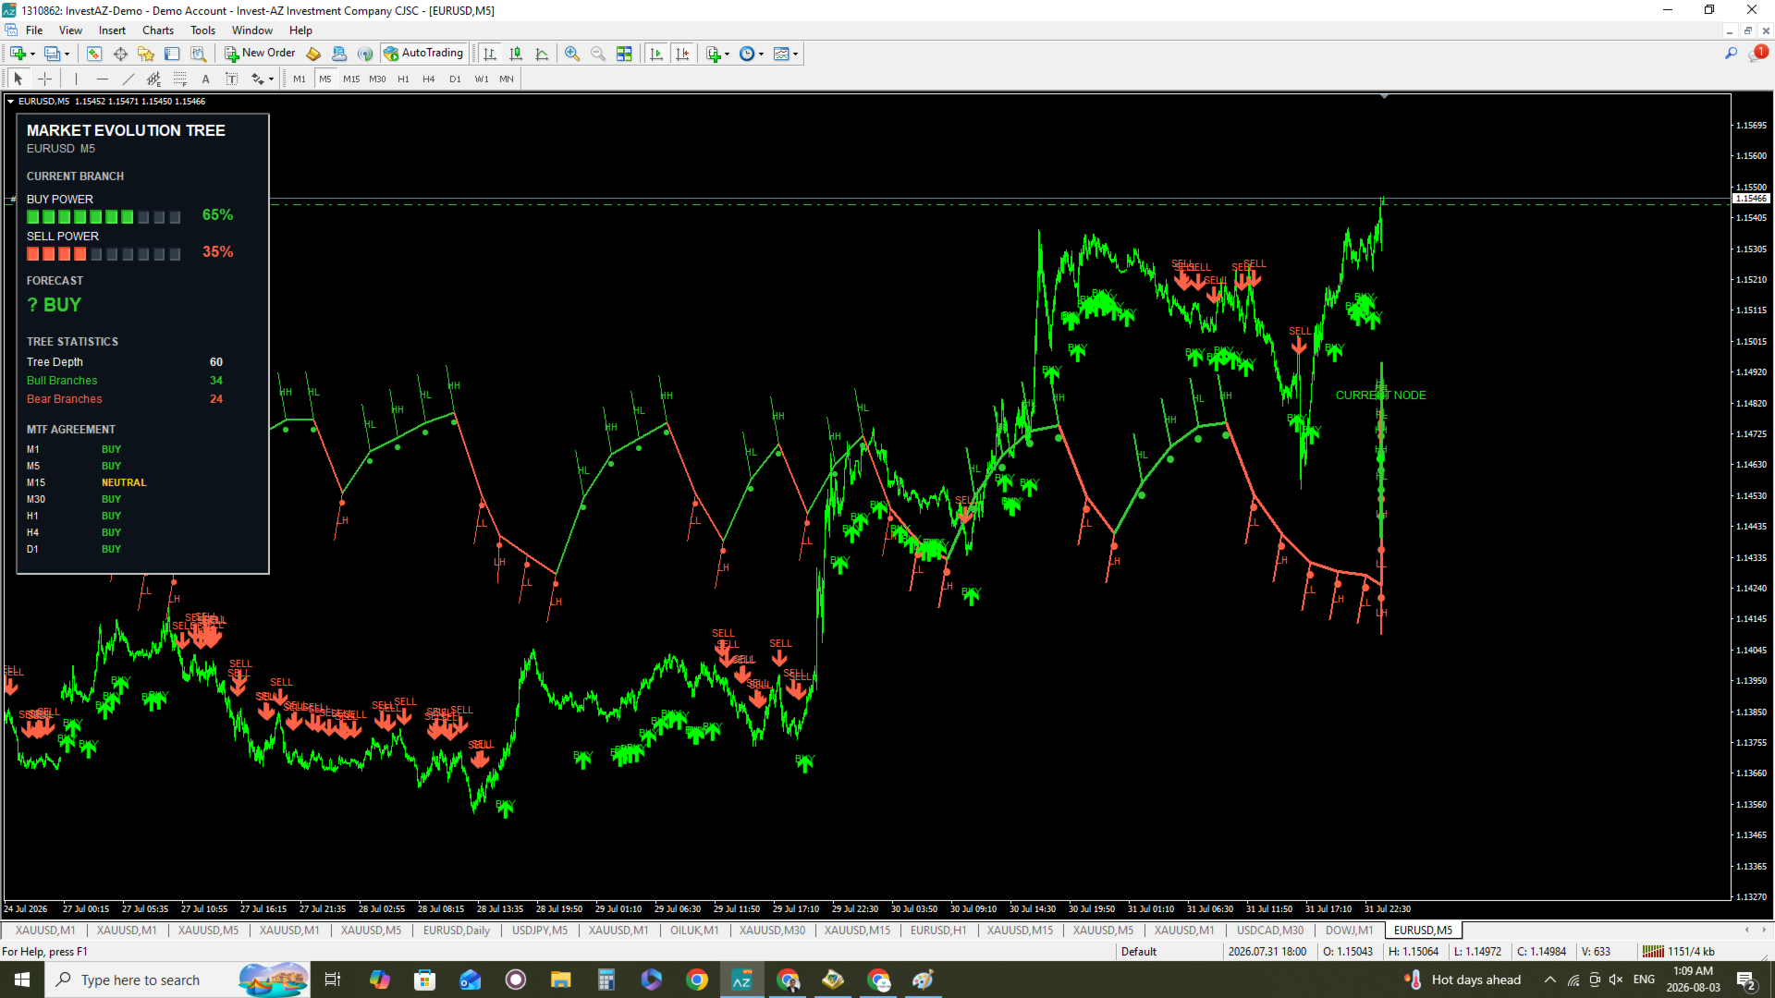Screen dimensions: 1775x998
Task: Switch timeframe to M15
Action: click(x=351, y=79)
